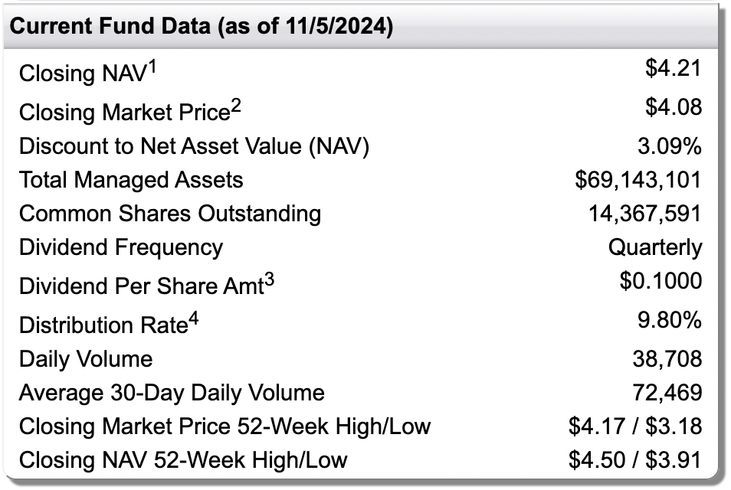Click the Common Shares Outstanding label
The width and height of the screenshot is (731, 490).
pyautogui.click(x=170, y=214)
